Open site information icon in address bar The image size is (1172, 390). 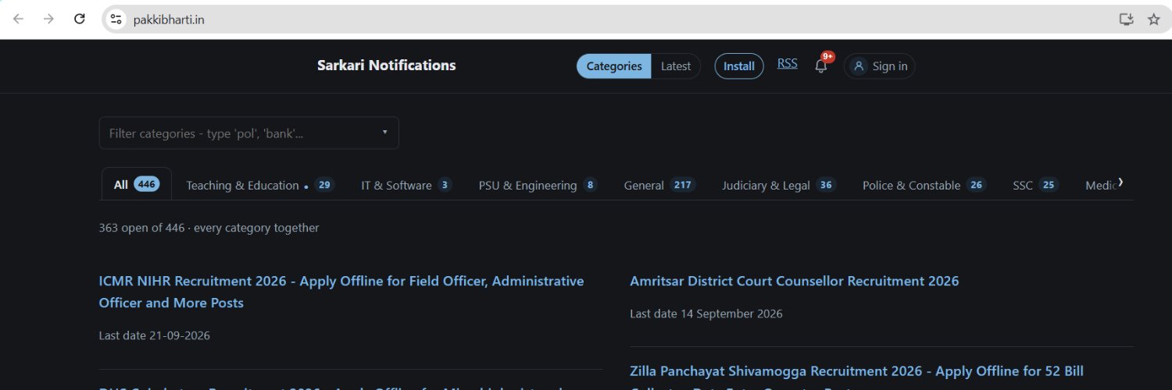pos(116,19)
